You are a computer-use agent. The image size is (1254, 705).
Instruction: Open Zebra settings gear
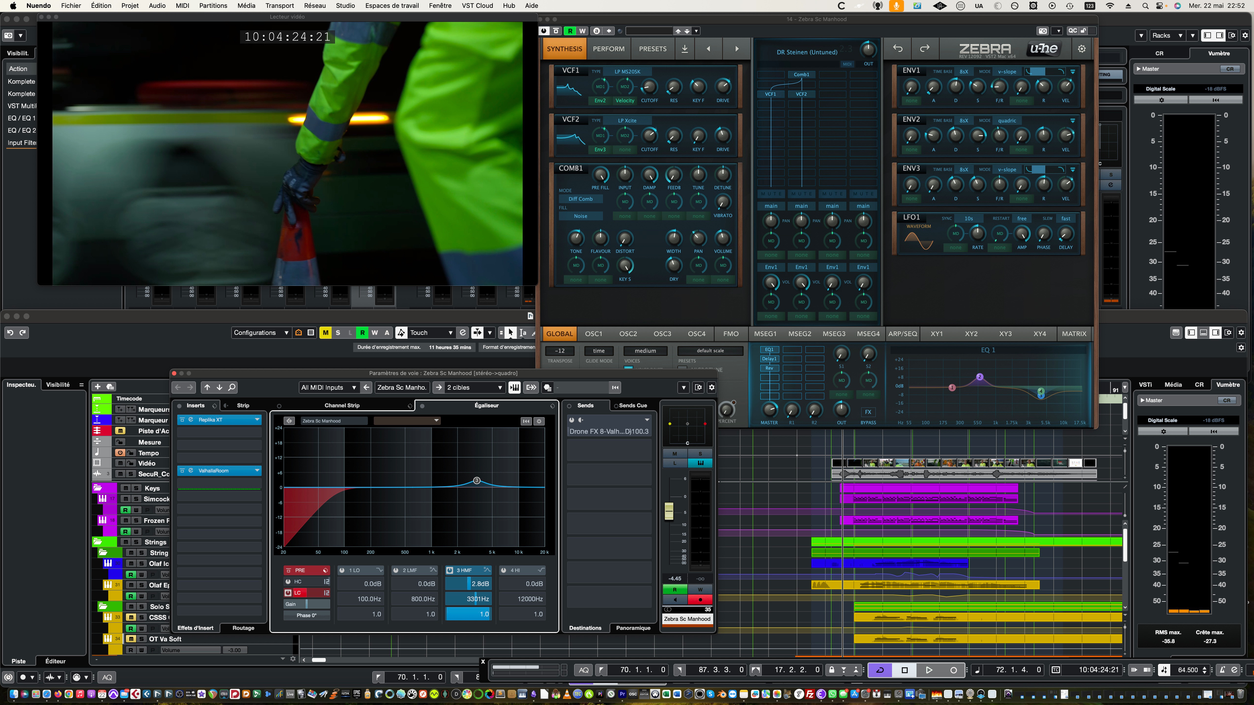1082,48
